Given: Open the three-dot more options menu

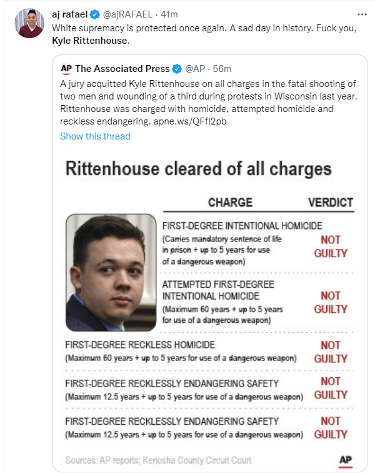Looking at the screenshot, I should tap(362, 14).
